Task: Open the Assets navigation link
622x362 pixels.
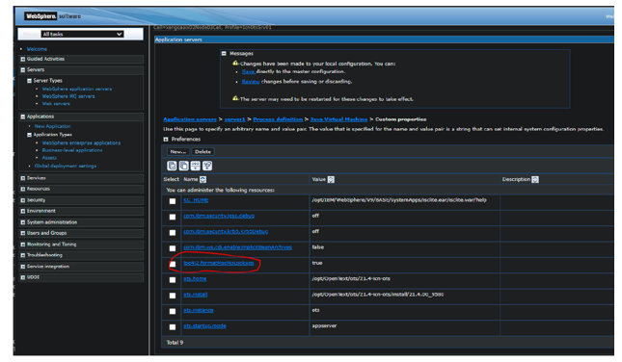Action: [49, 158]
